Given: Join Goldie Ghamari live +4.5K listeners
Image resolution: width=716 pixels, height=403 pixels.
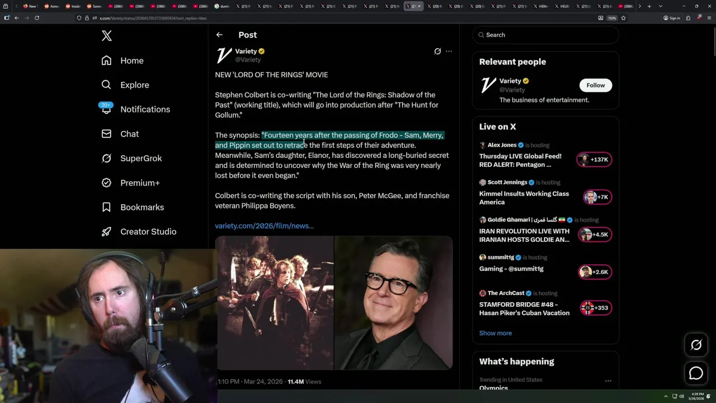Looking at the screenshot, I should coord(595,235).
